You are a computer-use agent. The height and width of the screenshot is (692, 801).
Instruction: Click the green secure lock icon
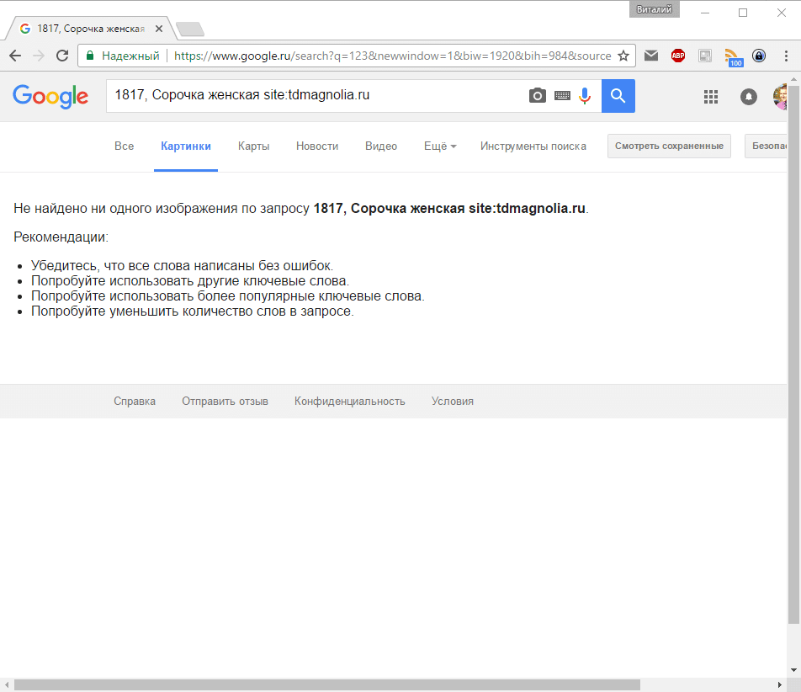90,56
